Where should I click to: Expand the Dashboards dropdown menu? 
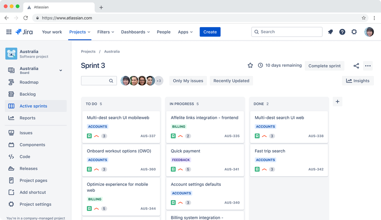135,32
